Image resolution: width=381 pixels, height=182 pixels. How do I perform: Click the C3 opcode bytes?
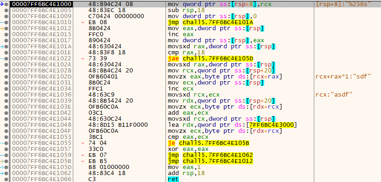coord(92,179)
